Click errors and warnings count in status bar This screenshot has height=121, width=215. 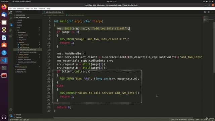tap(26, 120)
